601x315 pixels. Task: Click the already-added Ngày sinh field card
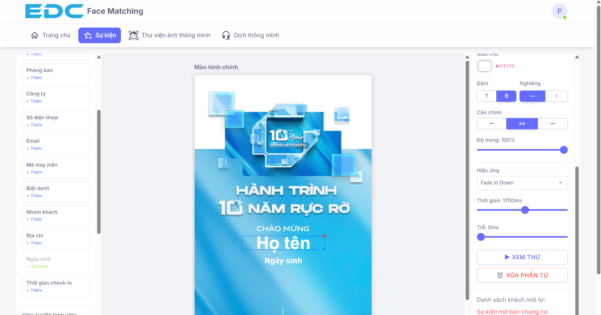(x=56, y=263)
